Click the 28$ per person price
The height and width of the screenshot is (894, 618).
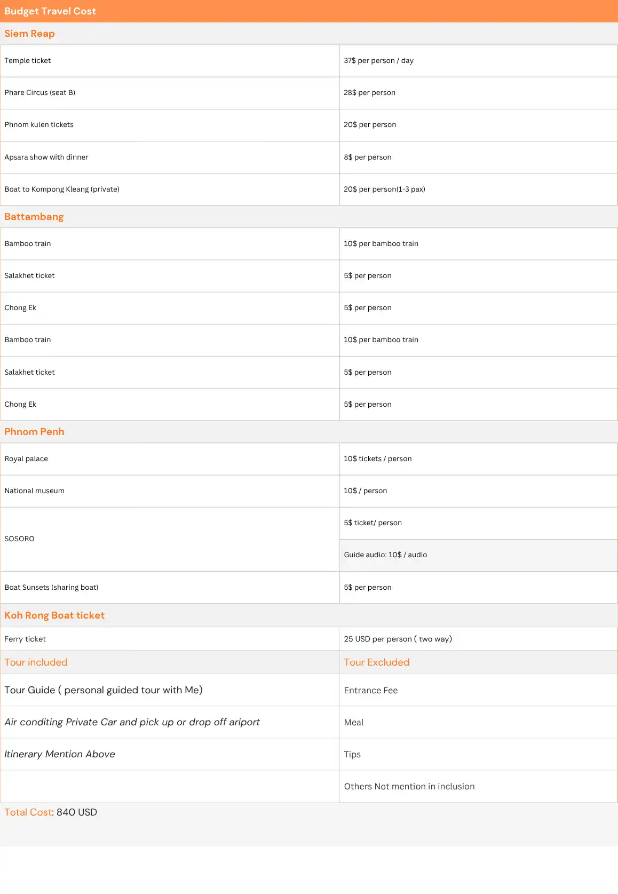tap(369, 93)
